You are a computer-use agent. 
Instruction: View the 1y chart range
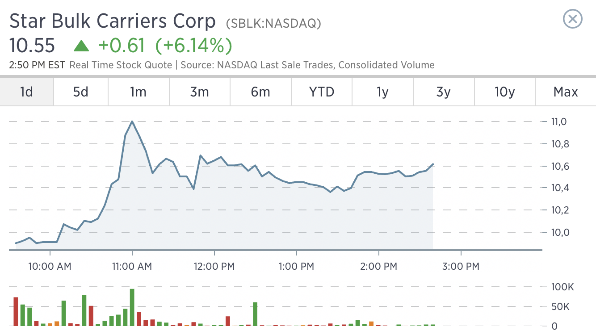382,92
